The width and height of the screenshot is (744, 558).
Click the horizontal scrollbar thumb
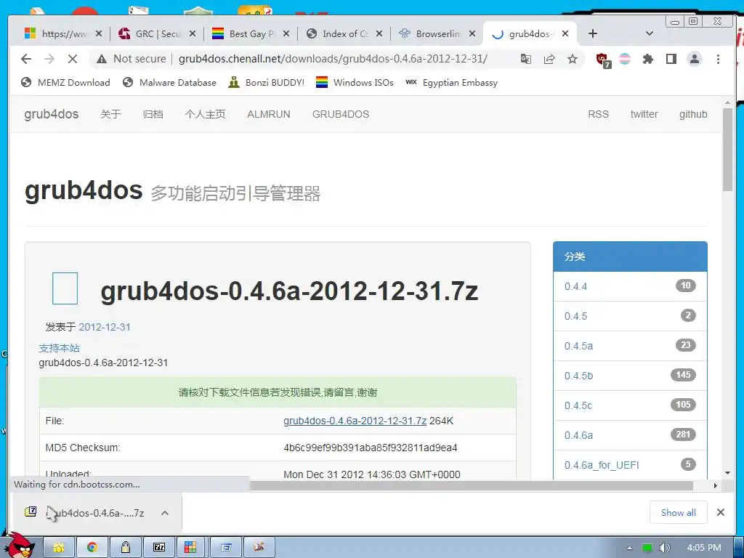[x=471, y=485]
